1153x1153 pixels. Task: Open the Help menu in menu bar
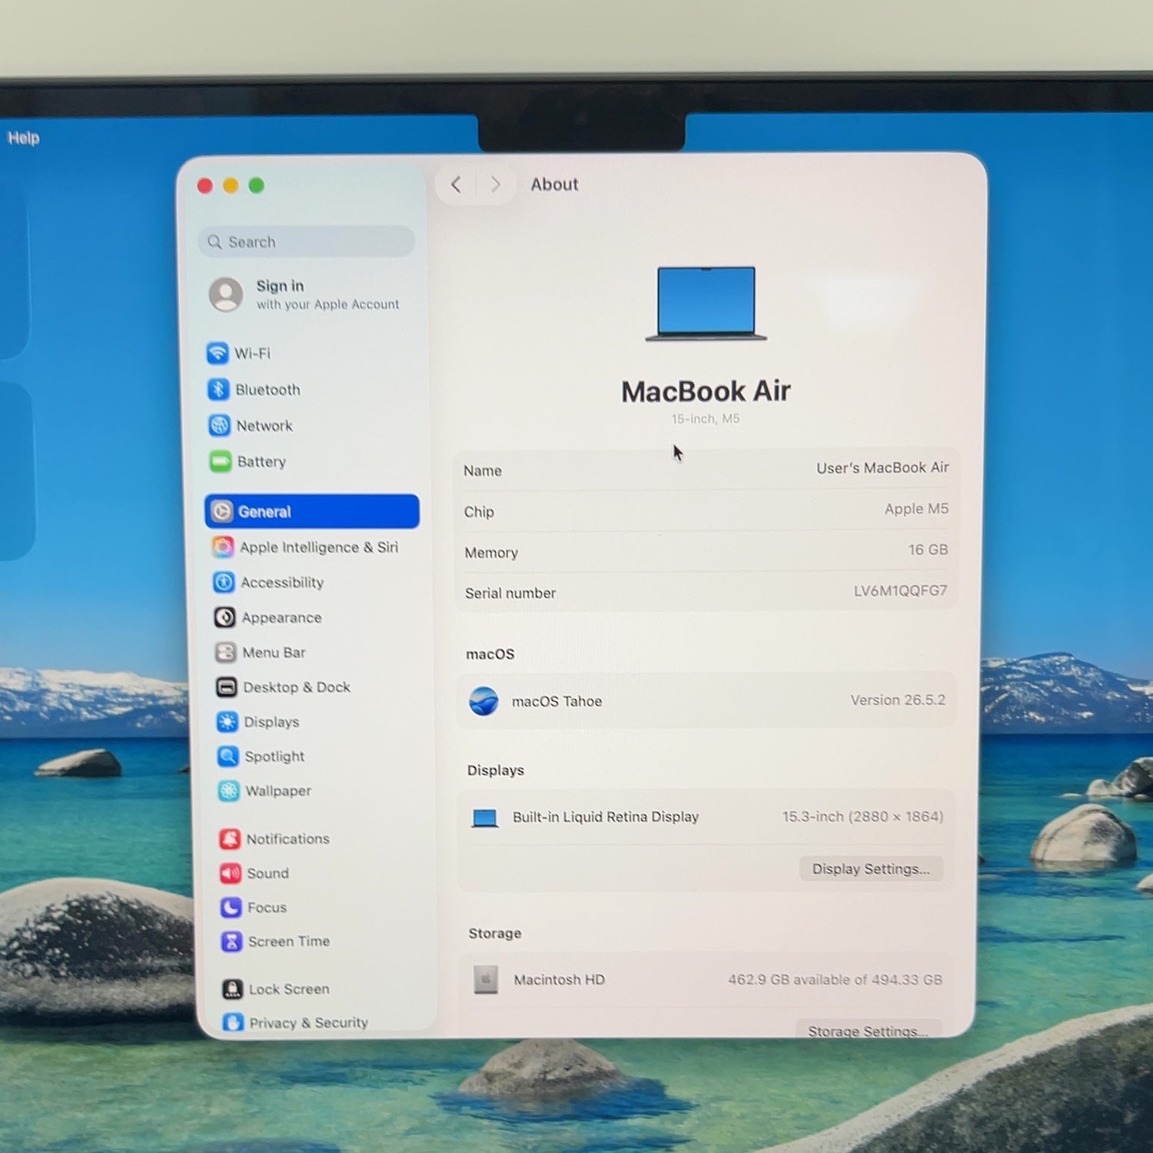(23, 138)
